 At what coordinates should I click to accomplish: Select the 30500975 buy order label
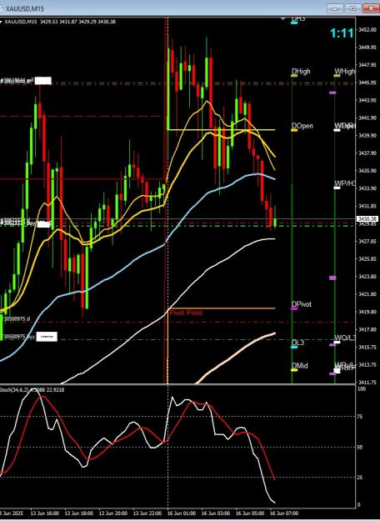[x=19, y=337]
